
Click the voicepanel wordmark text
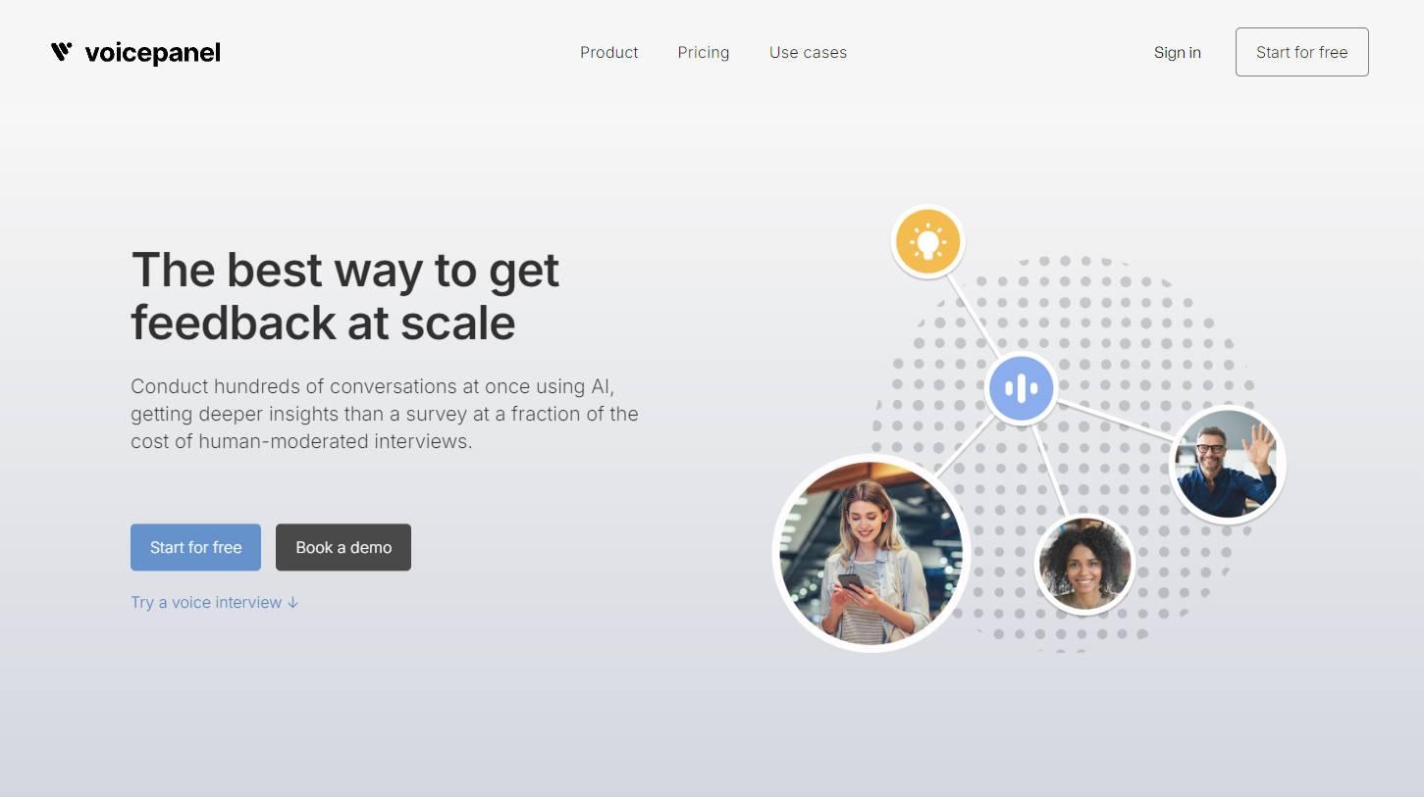(152, 53)
